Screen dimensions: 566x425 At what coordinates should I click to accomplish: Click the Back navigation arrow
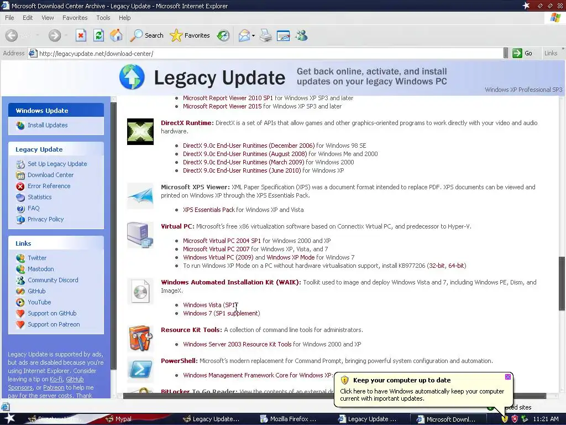(12, 35)
